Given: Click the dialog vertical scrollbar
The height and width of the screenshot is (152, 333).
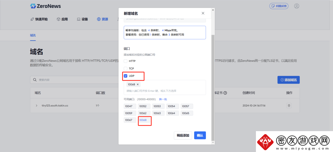Looking at the screenshot, I should click(x=213, y=88).
